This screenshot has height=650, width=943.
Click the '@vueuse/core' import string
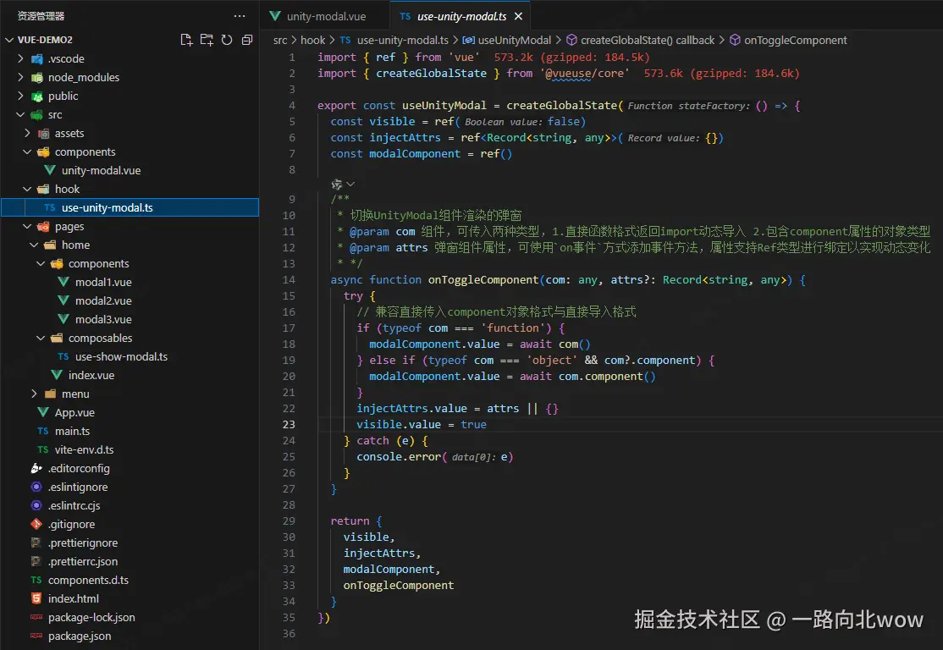585,74
